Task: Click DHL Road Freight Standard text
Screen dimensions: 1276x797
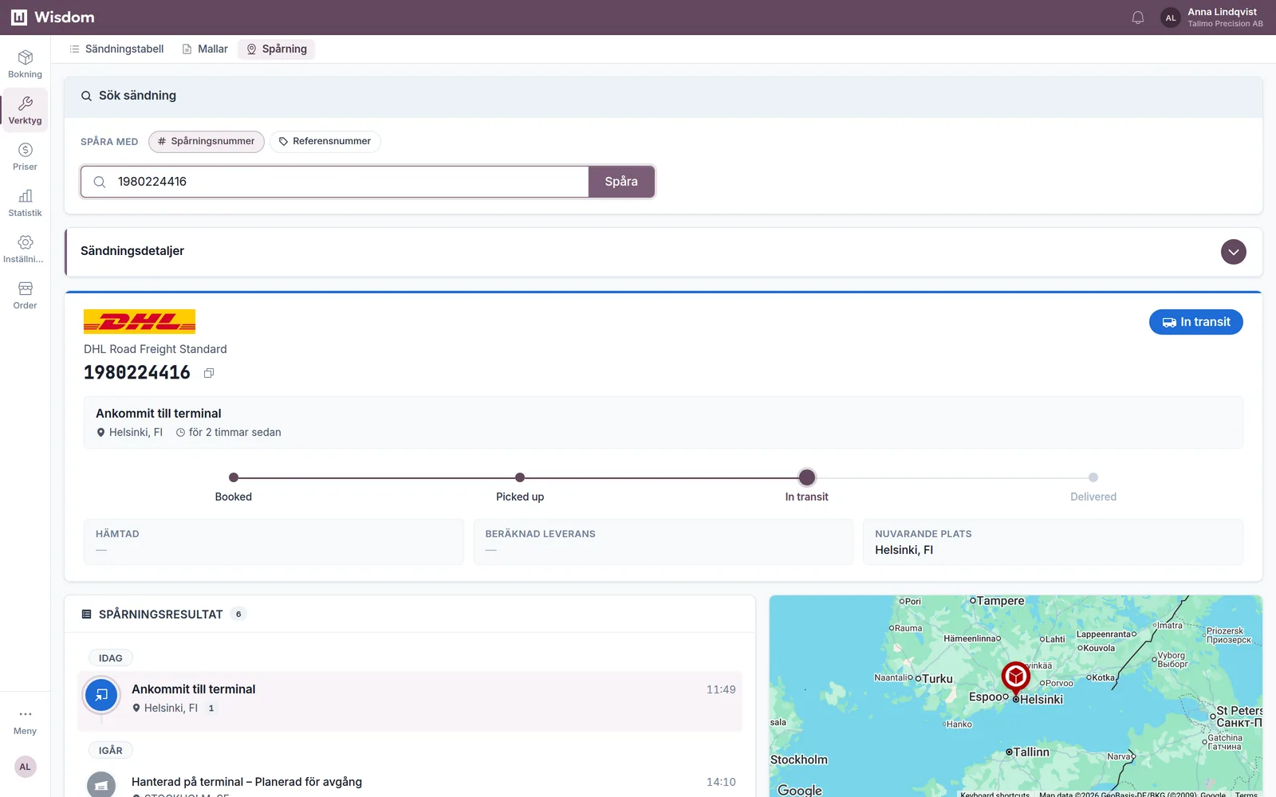Action: pyautogui.click(x=156, y=349)
